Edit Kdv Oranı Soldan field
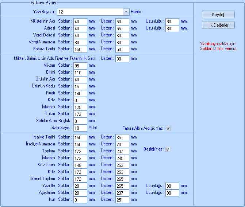The width and height of the screenshot is (245, 207). point(80,165)
